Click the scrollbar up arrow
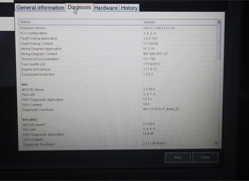The image size is (249, 181). click(219, 22)
